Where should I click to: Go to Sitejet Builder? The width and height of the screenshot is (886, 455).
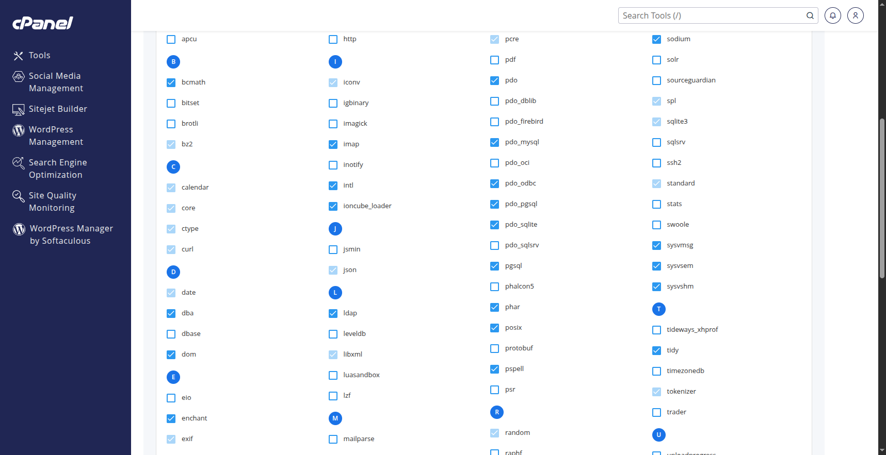tap(58, 109)
